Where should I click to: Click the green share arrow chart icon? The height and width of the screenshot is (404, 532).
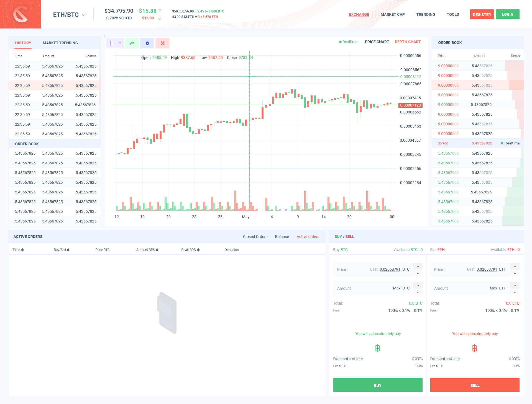[132, 43]
